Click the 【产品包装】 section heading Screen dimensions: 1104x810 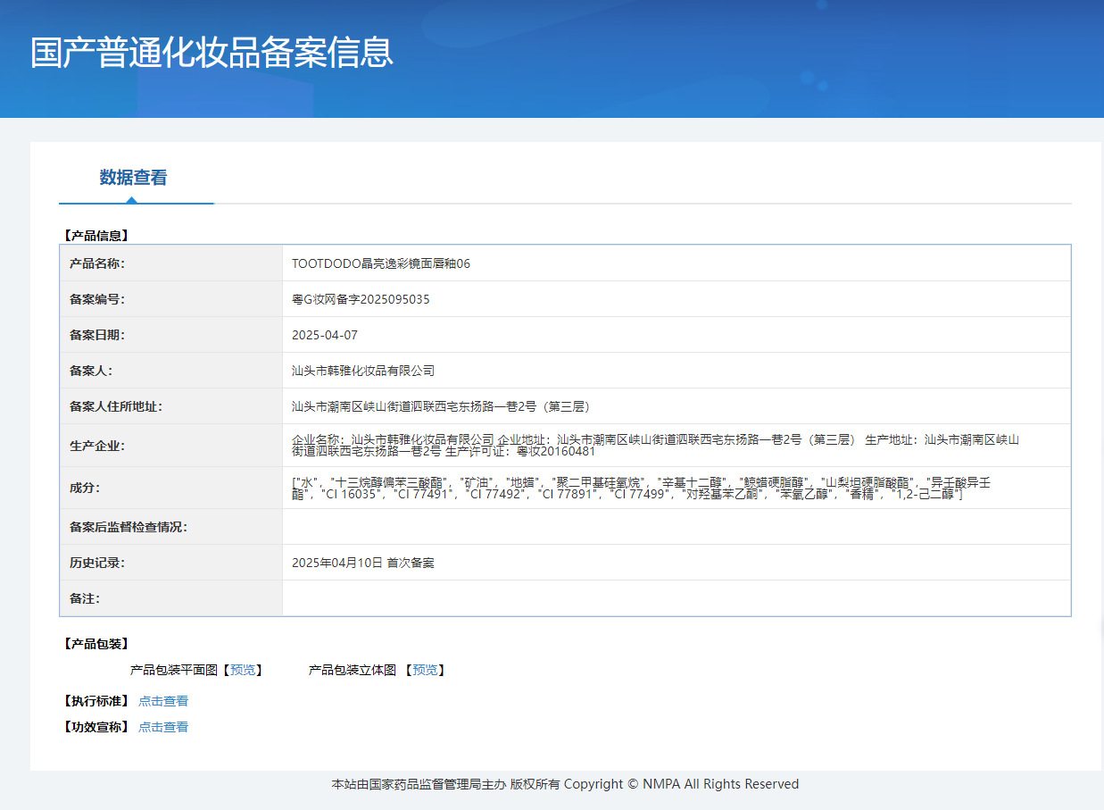pos(96,644)
